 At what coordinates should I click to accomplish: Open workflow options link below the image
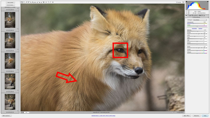[x=103, y=116]
